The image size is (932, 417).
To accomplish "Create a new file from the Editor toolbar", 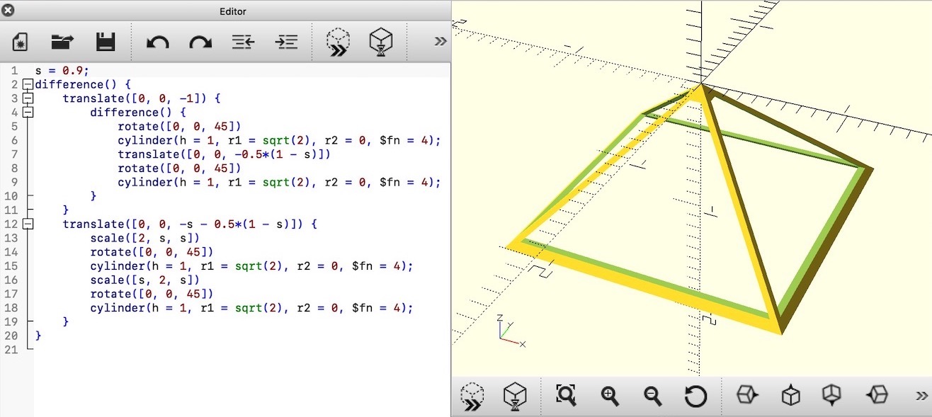I will (x=20, y=42).
